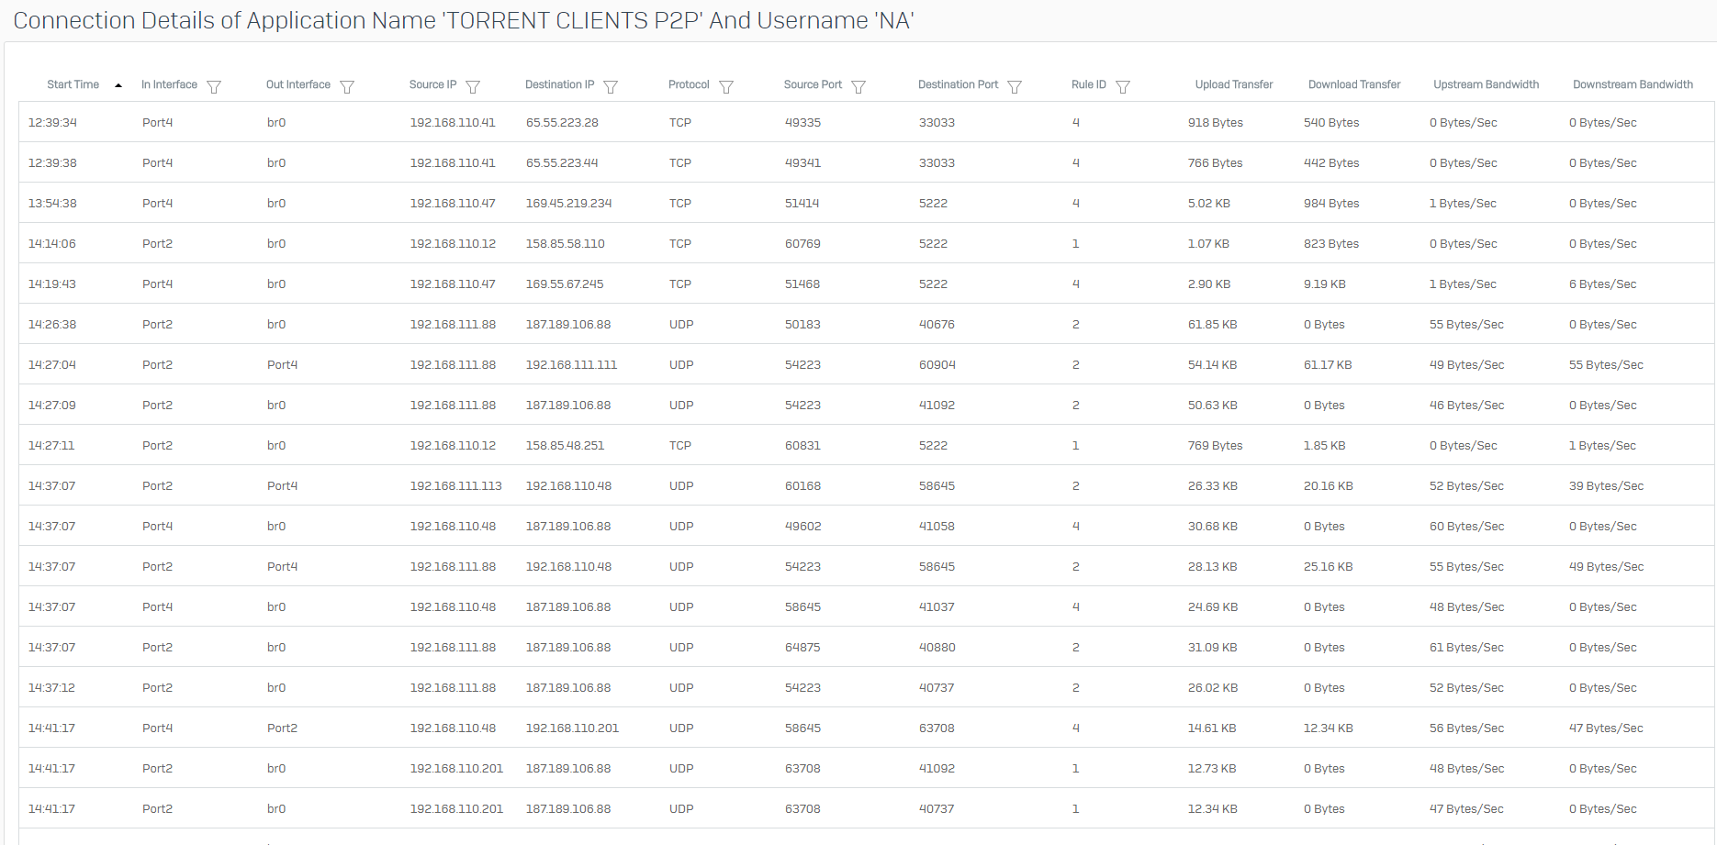Screen dimensions: 1717x845
Task: Click source port 49602
Action: [x=803, y=526]
